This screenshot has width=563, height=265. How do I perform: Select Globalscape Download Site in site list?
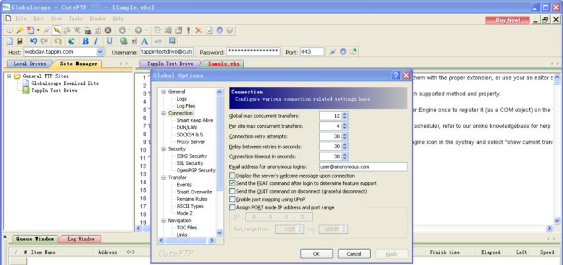pyautogui.click(x=65, y=83)
